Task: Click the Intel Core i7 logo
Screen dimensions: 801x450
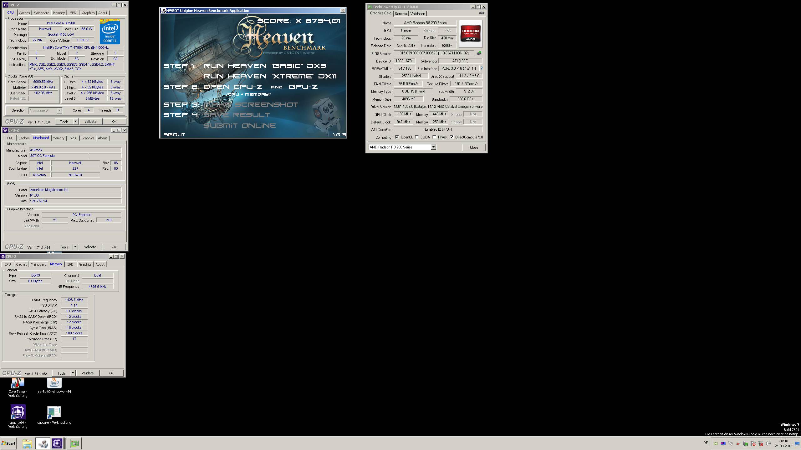Action: [110, 32]
